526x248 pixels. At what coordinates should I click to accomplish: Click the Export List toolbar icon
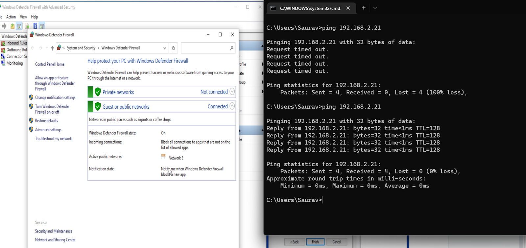tap(27, 26)
